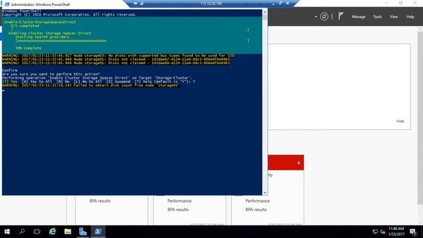
Task: Click the 172.18.20.180 connection bar label
Action: coord(211,3)
